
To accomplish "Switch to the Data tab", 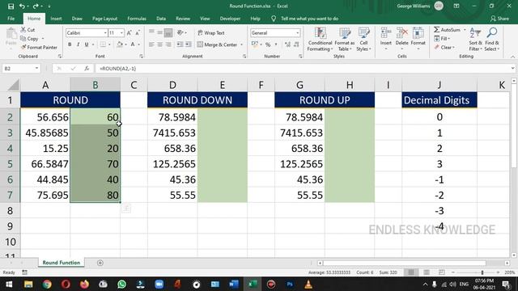I will pyautogui.click(x=161, y=19).
